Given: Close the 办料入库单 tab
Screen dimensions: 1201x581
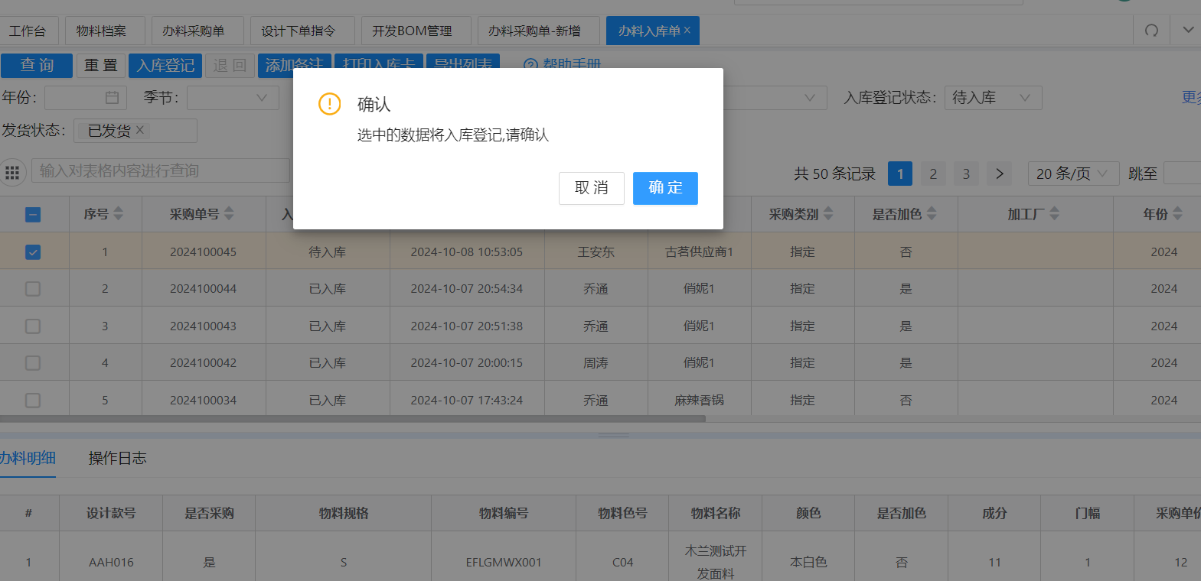Looking at the screenshot, I should (687, 31).
